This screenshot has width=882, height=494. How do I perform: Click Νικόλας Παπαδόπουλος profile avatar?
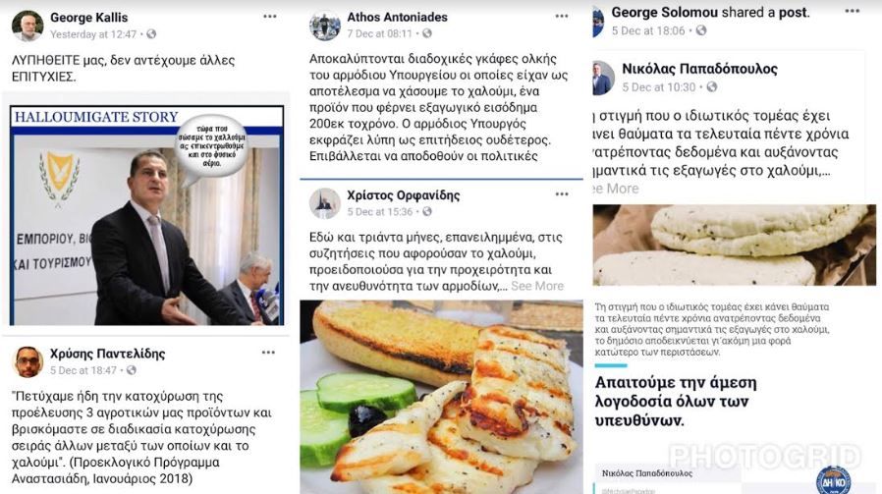click(602, 79)
